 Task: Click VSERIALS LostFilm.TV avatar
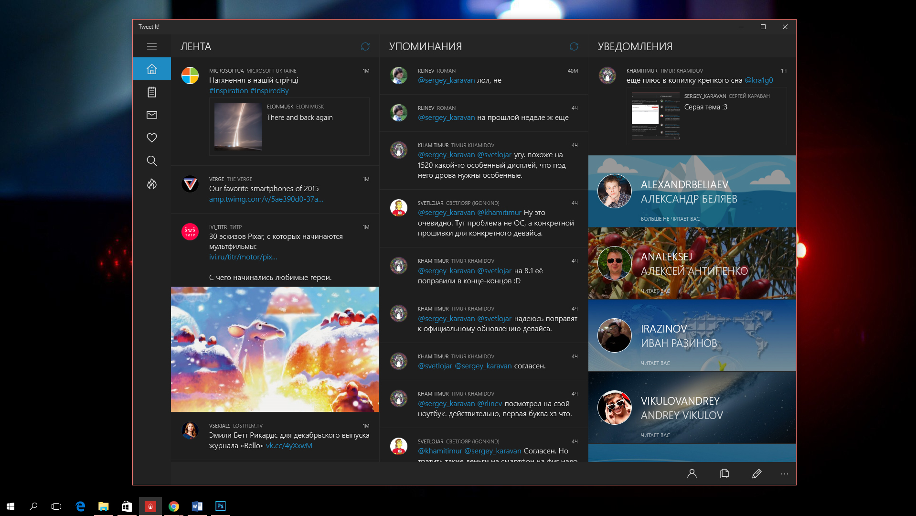coord(190,430)
